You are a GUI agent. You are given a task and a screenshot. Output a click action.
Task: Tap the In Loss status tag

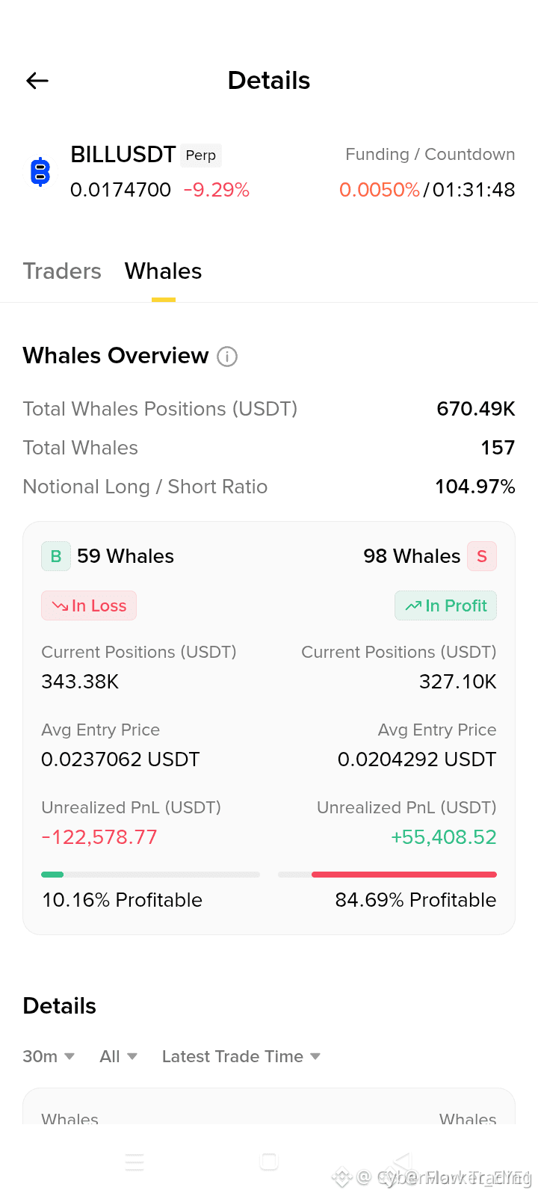tap(89, 605)
